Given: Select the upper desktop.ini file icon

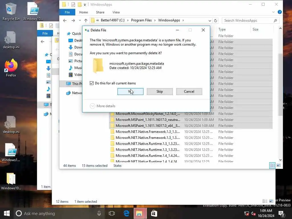Looking at the screenshot, I should click(11, 40).
